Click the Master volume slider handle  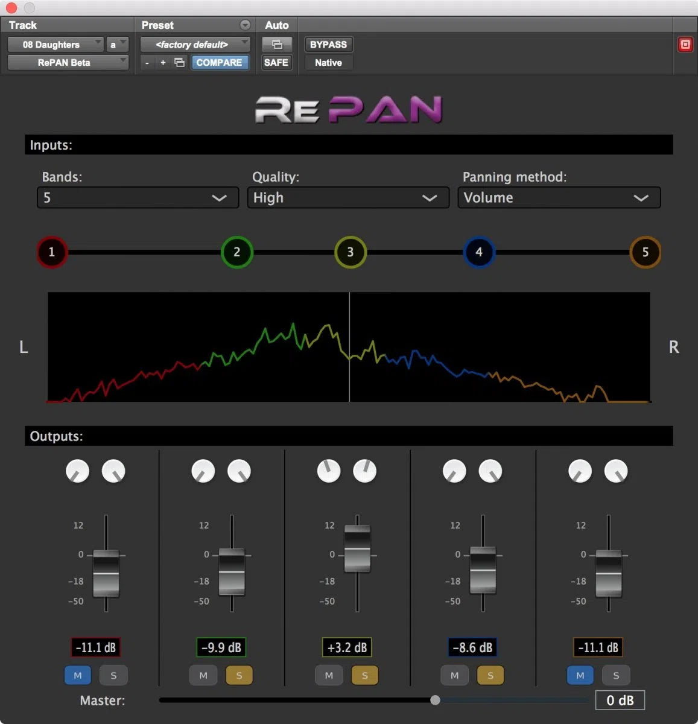pyautogui.click(x=435, y=700)
